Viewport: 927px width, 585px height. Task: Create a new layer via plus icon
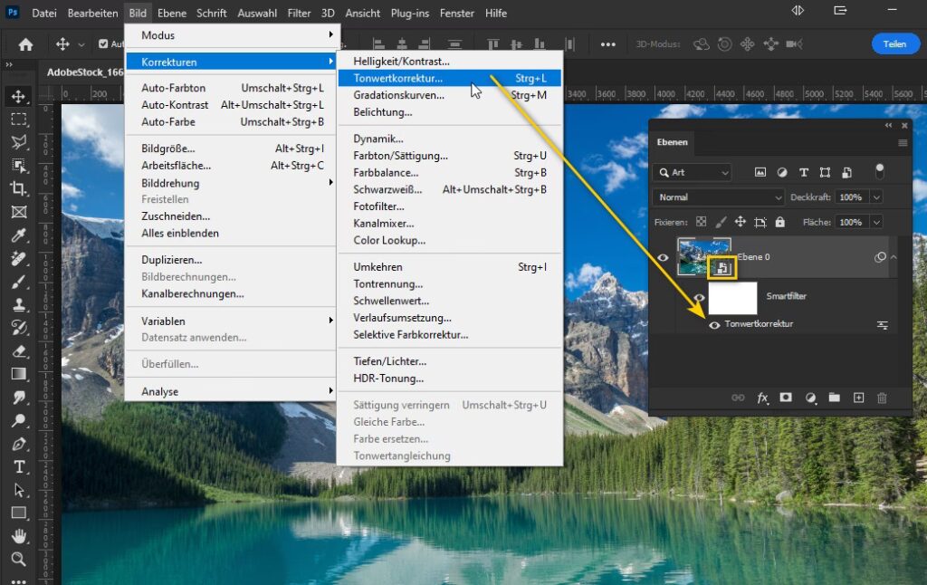(858, 398)
